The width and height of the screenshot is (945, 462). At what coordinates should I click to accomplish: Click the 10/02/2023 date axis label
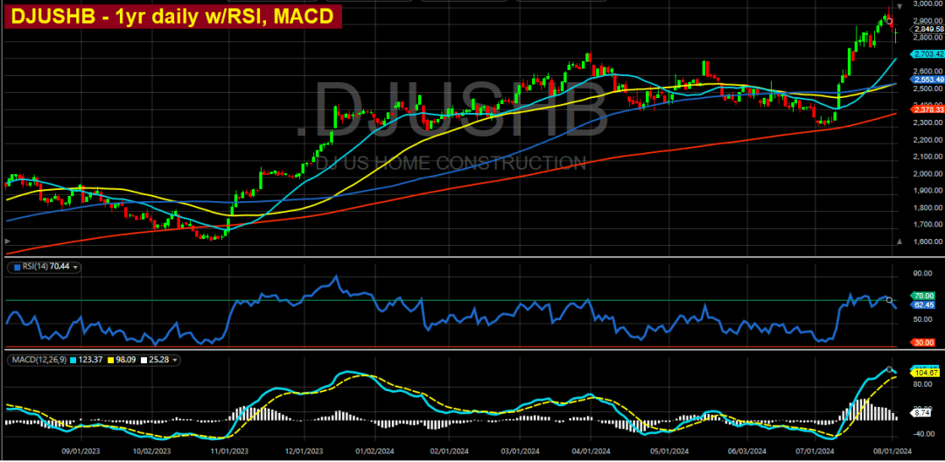[152, 451]
